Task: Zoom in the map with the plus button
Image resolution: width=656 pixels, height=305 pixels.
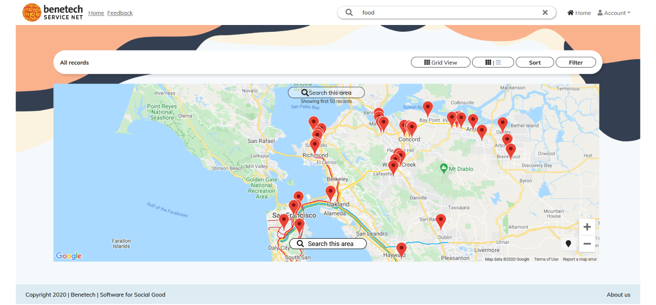Action: click(x=587, y=227)
